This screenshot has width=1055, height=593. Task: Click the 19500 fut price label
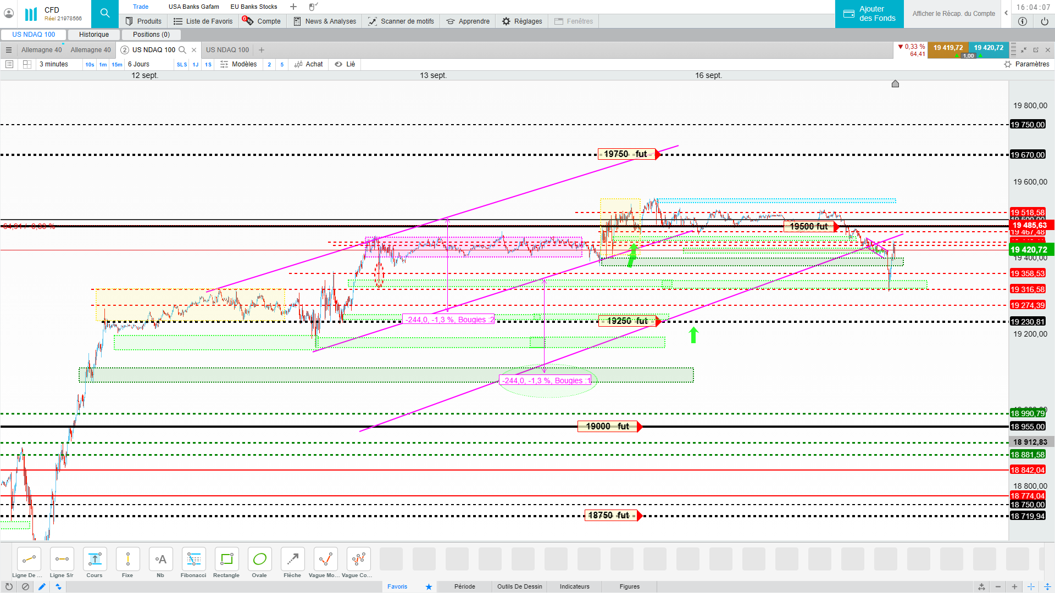coord(808,226)
